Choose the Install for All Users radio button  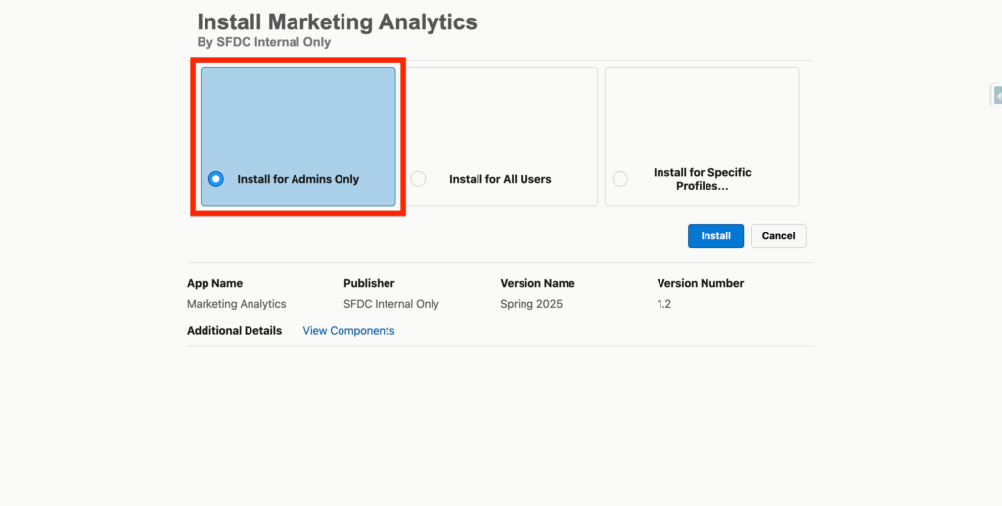point(418,179)
